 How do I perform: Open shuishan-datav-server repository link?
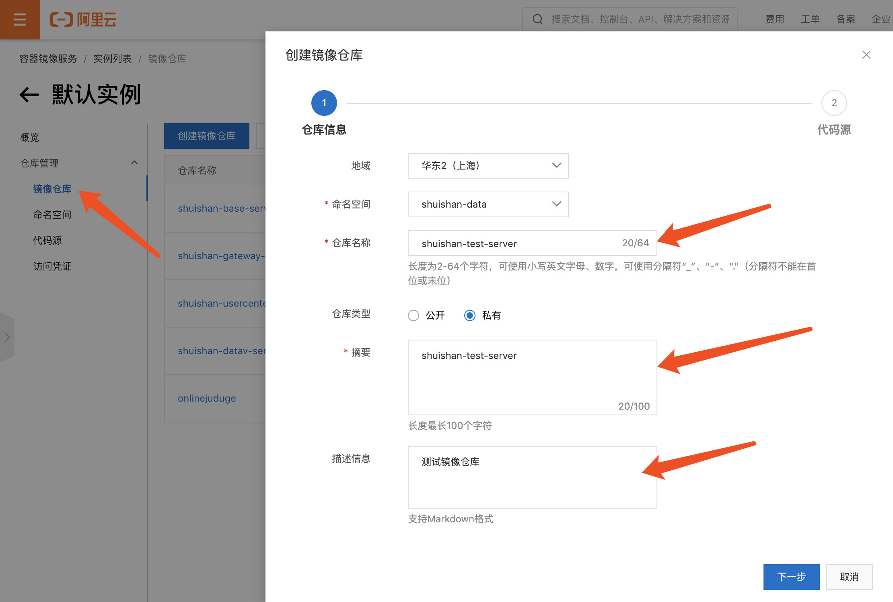(x=222, y=351)
